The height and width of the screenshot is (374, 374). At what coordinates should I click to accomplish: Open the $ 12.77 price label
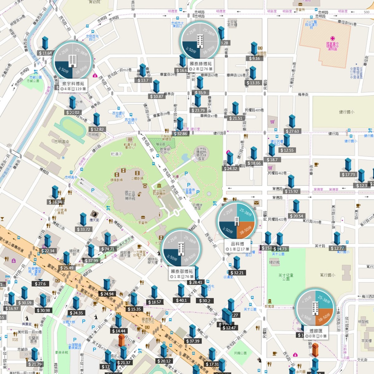[337, 248]
